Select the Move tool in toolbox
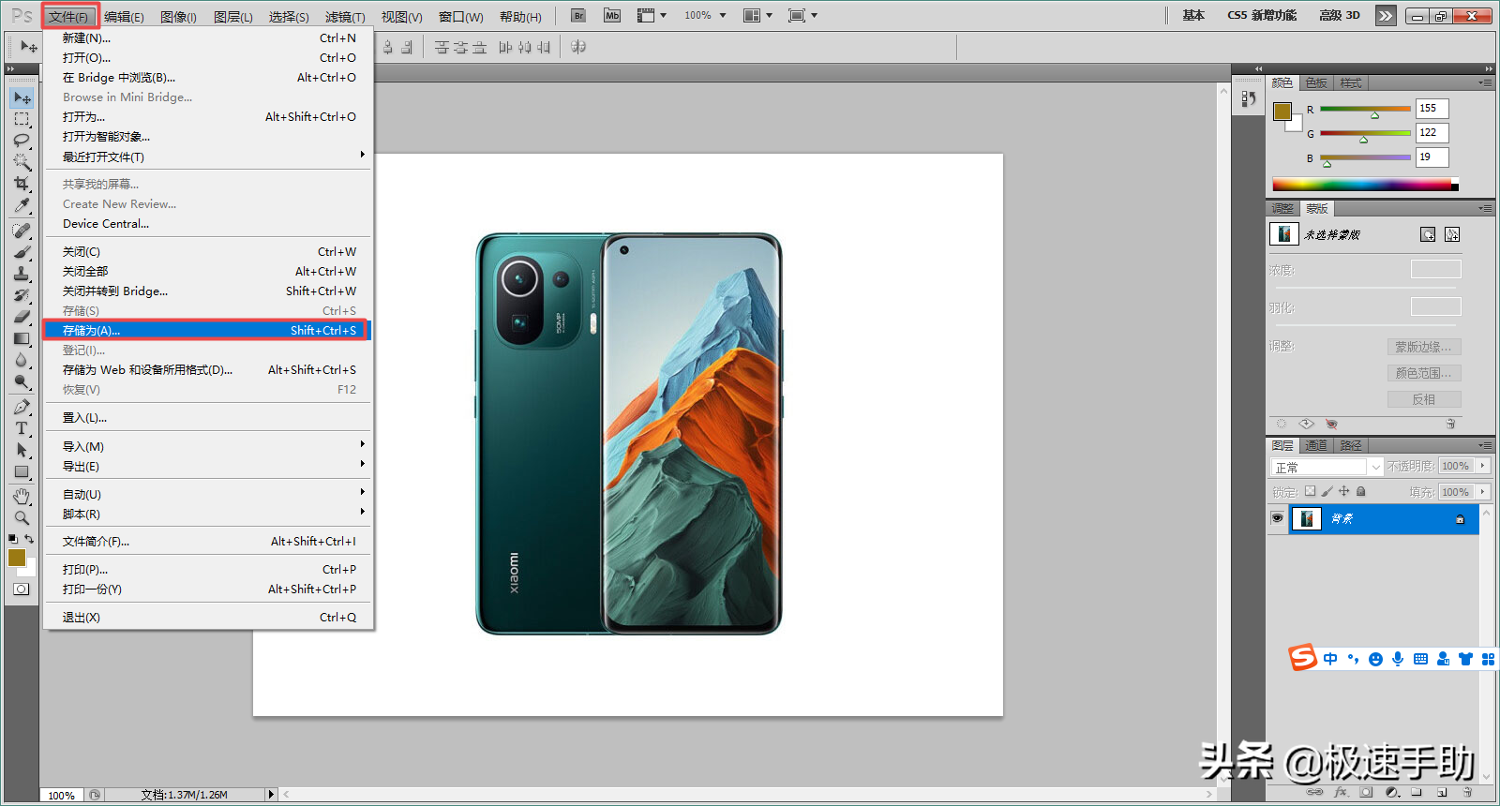Image resolution: width=1500 pixels, height=806 pixels. (x=22, y=97)
